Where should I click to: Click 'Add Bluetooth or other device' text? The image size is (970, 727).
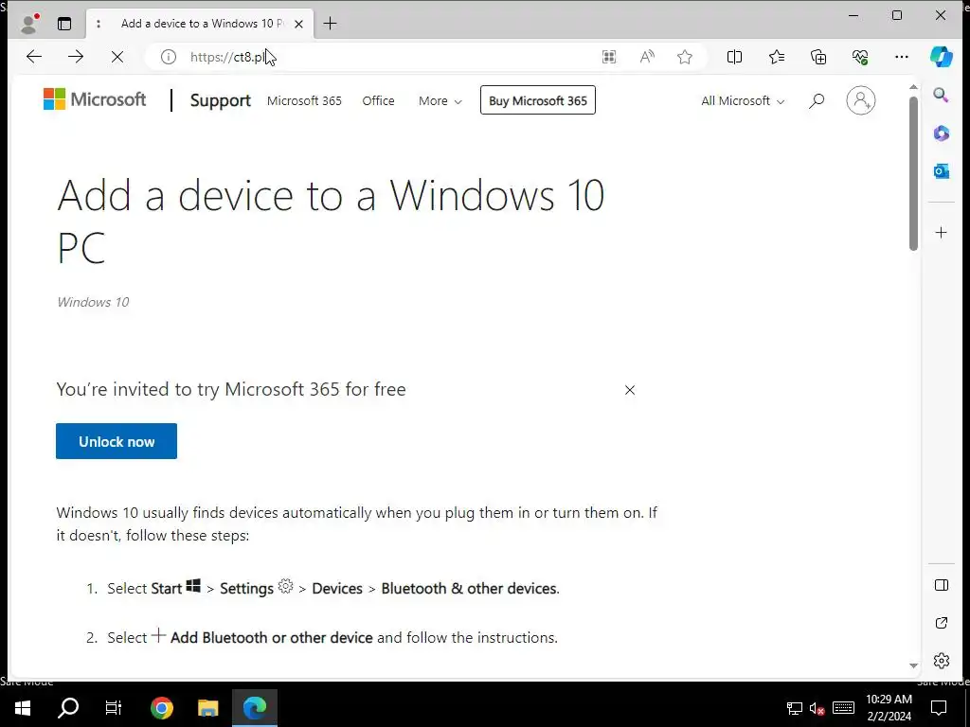[x=272, y=638]
